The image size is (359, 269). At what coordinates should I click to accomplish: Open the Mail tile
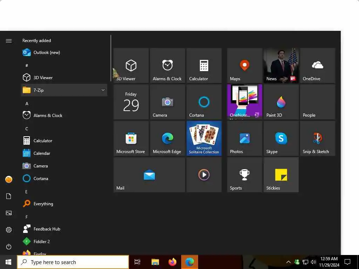point(149,175)
